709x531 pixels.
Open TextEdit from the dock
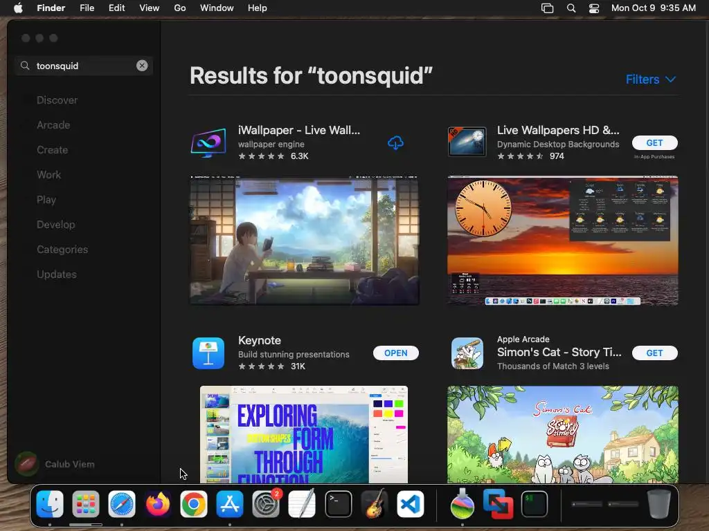302,504
